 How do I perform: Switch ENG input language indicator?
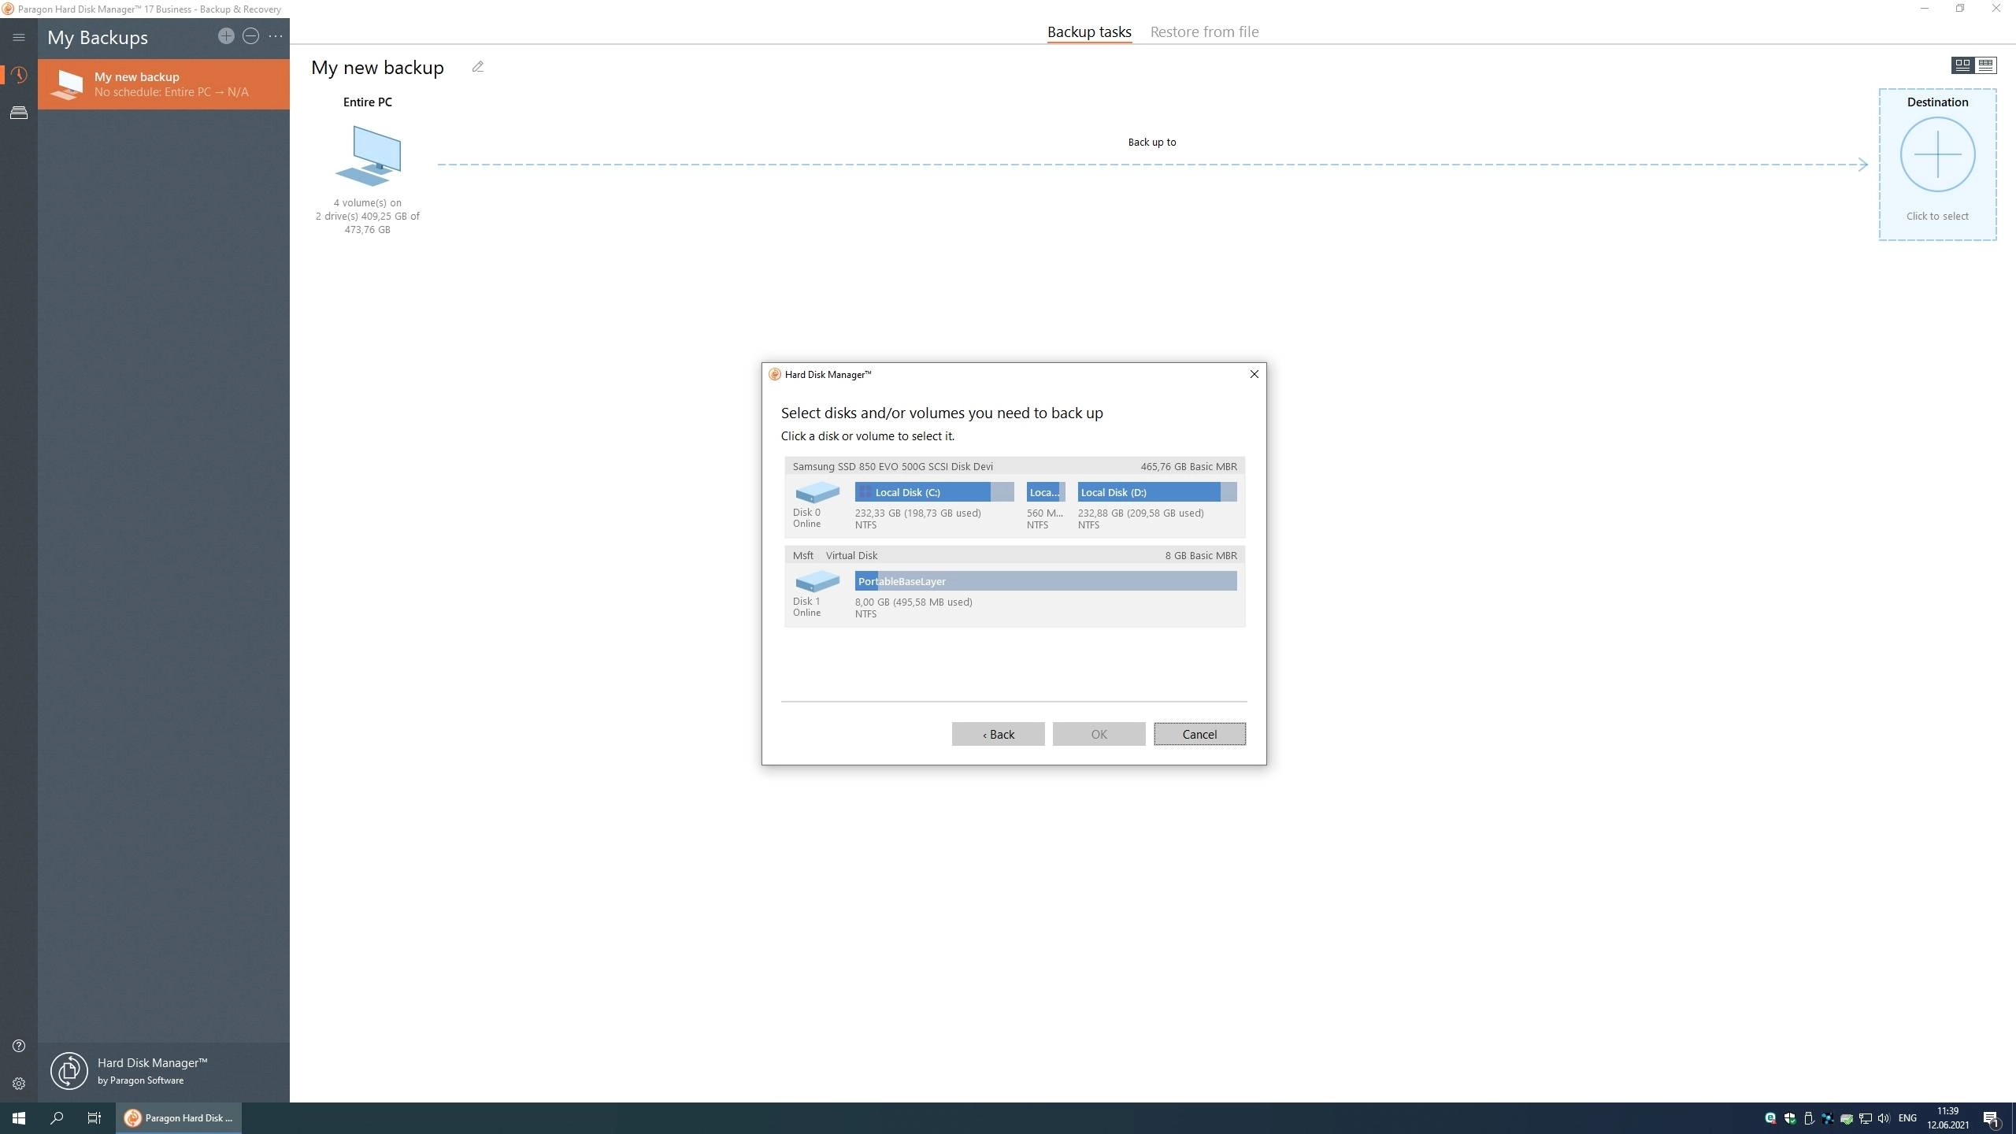[1907, 1118]
